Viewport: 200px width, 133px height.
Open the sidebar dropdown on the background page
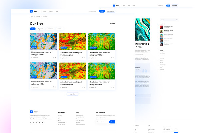pos(169,20)
